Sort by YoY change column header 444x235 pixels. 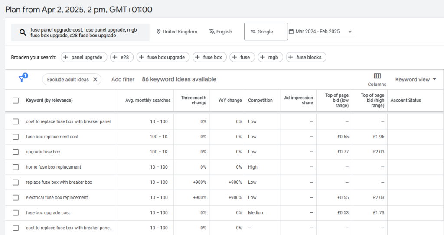pyautogui.click(x=230, y=101)
